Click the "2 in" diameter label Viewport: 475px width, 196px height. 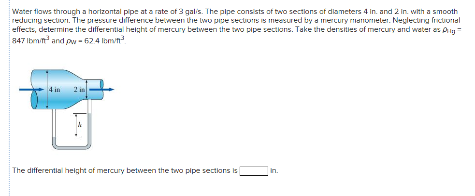[x=79, y=90]
